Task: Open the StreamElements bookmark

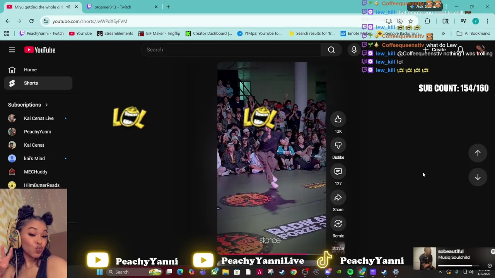Action: click(x=115, y=34)
